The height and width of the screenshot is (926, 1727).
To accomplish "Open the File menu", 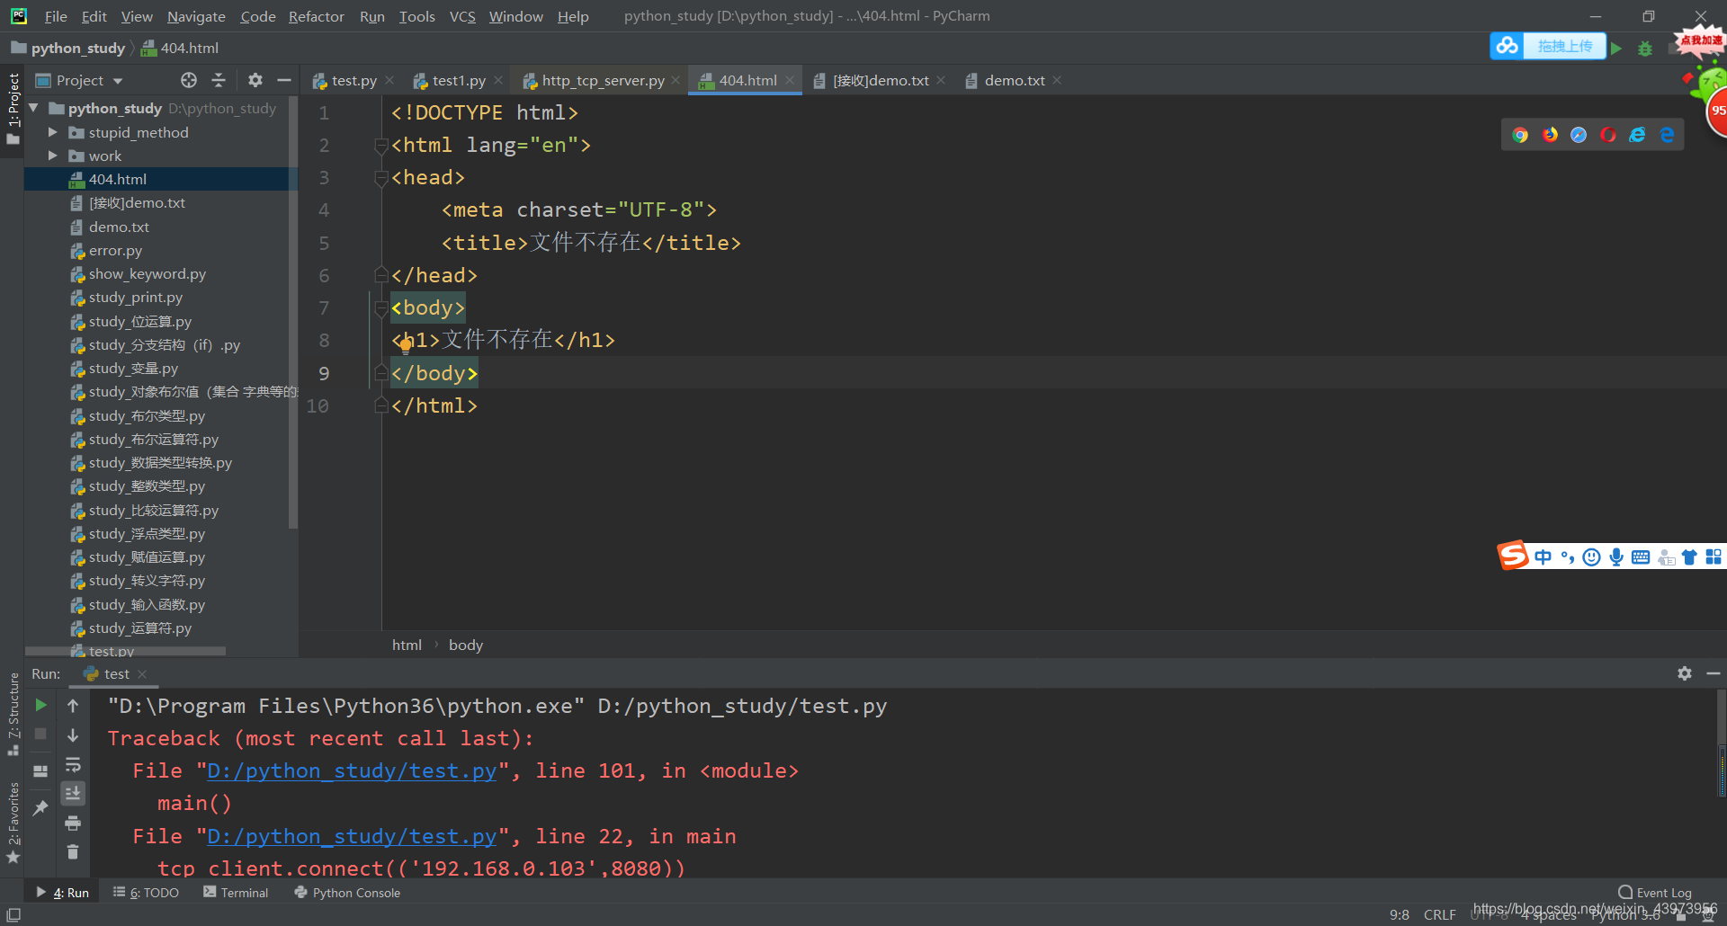I will [x=56, y=16].
